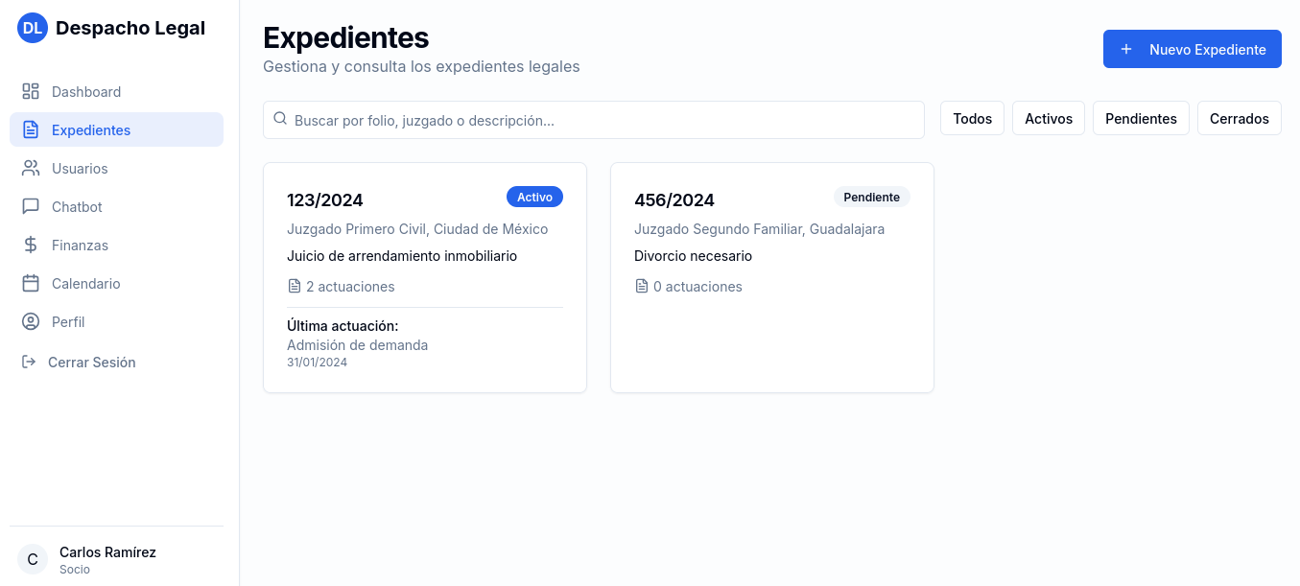Click the Finanzas dollar sign icon
This screenshot has width=1300, height=586.
[x=31, y=245]
